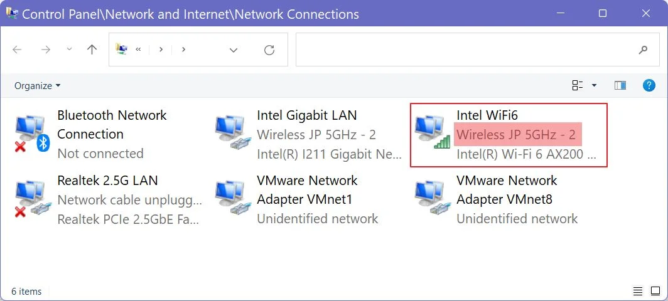Open the Organize dropdown menu
Screen dimensions: 668x301
tap(38, 85)
